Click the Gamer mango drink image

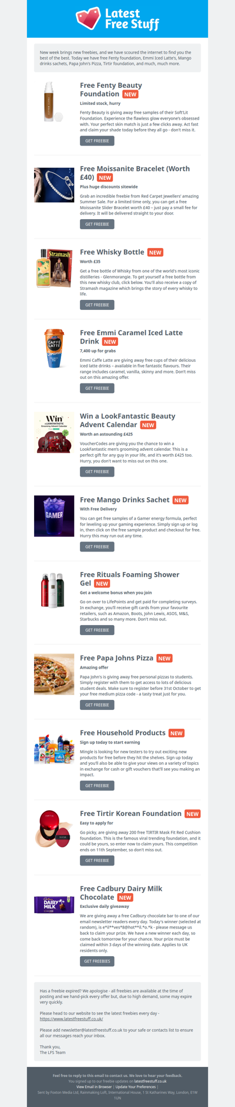(x=54, y=516)
